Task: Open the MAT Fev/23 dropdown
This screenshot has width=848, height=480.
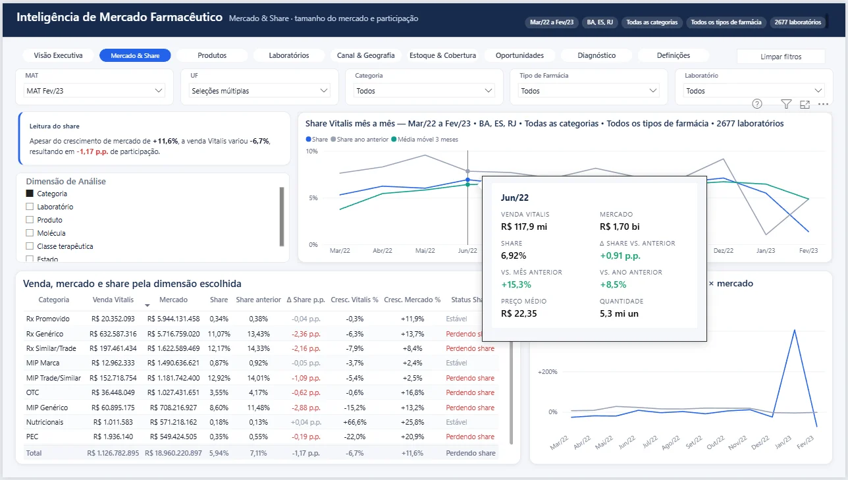Action: point(94,91)
